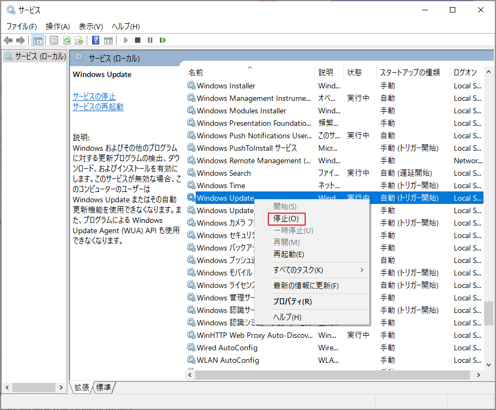Open the blue Help toolbar icon
496x410 pixels.
(95, 40)
